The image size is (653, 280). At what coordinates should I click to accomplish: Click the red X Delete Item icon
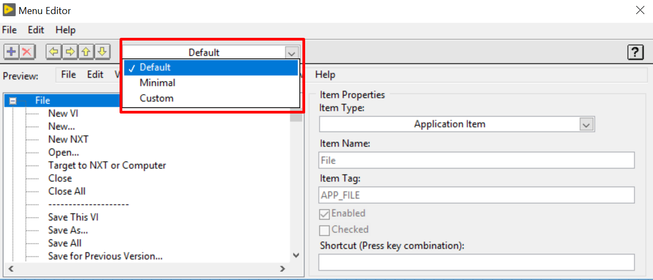point(27,52)
